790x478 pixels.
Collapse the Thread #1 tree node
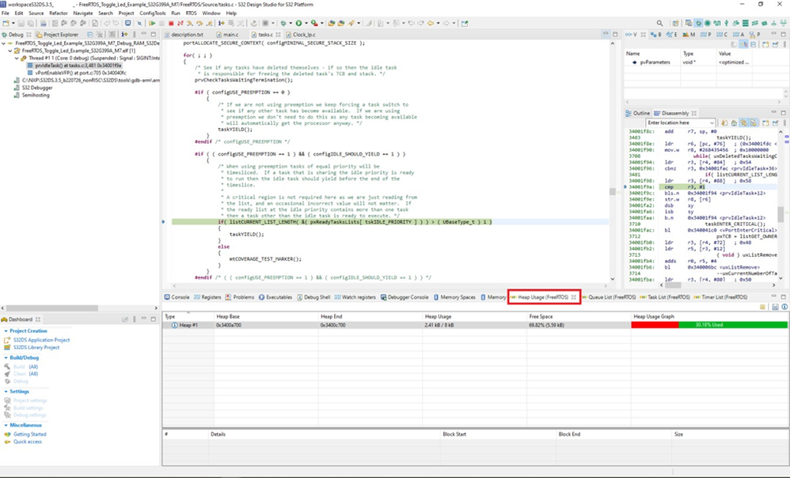pos(17,58)
